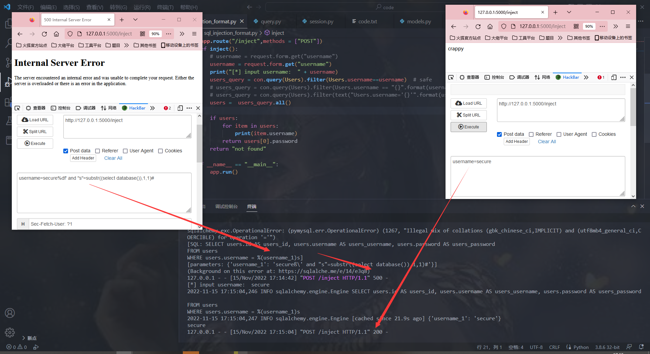List all tabs dropdown in right Firefox
The image size is (650, 354).
569,12
